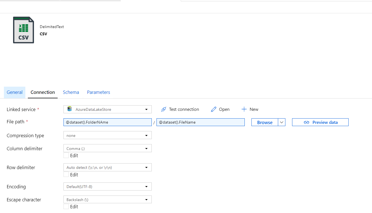Switch to the Parameters tab

tap(98, 92)
